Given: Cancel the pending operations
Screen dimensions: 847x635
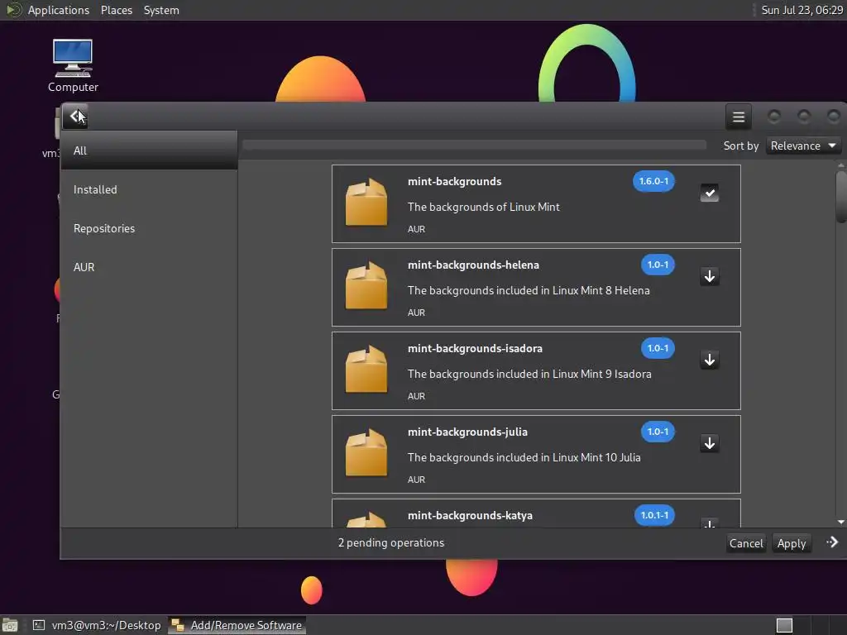Looking at the screenshot, I should (x=746, y=543).
